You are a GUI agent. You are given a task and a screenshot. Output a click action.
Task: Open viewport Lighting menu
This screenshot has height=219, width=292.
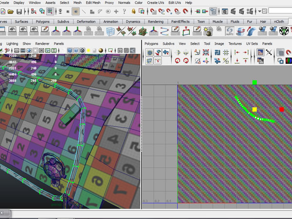[x=12, y=44]
